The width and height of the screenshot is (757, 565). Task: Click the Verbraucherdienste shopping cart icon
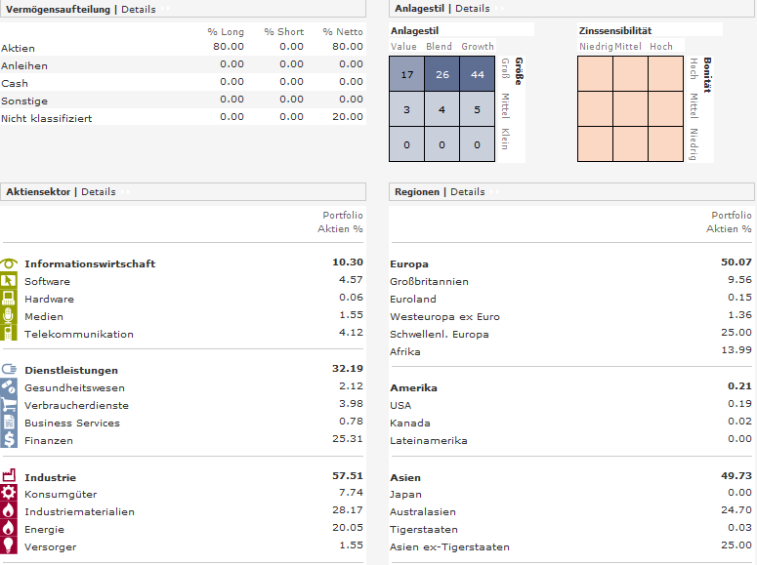[x=8, y=404]
